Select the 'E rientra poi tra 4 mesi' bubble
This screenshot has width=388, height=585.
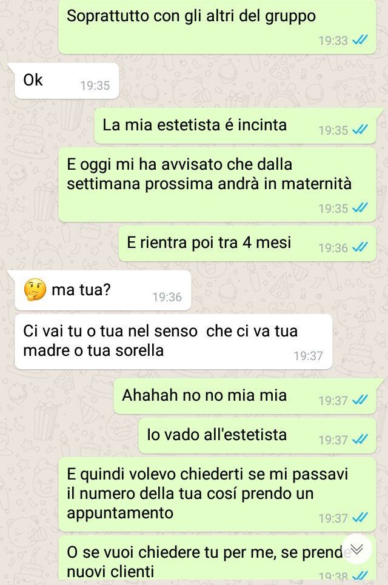(247, 243)
